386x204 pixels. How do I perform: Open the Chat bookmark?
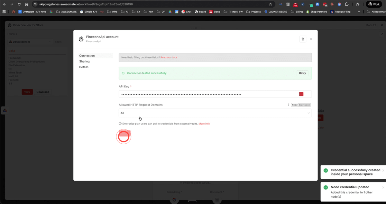tap(186, 12)
